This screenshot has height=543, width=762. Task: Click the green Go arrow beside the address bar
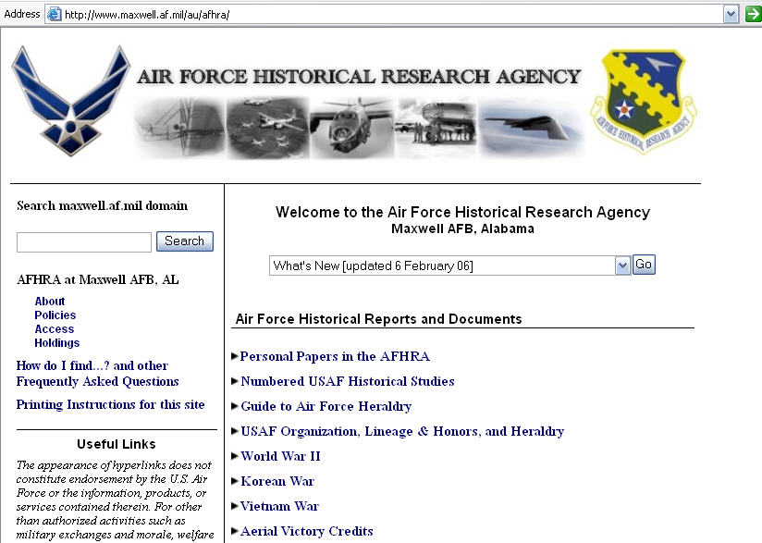754,14
